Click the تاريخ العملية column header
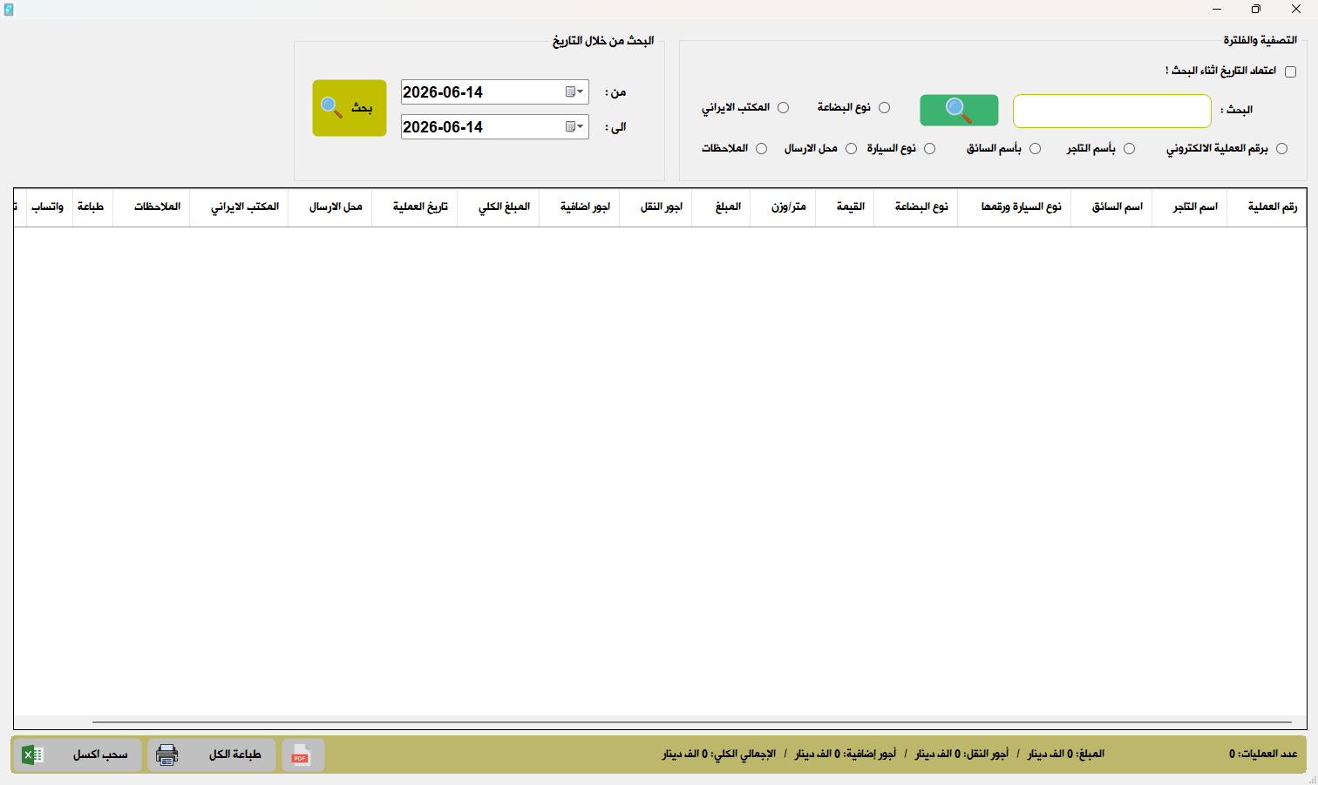Image resolution: width=1318 pixels, height=785 pixels. 415,207
